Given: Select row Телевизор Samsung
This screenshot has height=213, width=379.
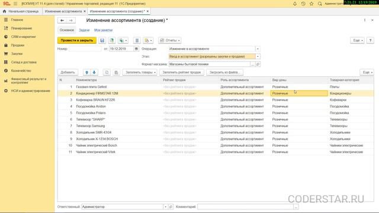Looking at the screenshot, I should [216, 126].
